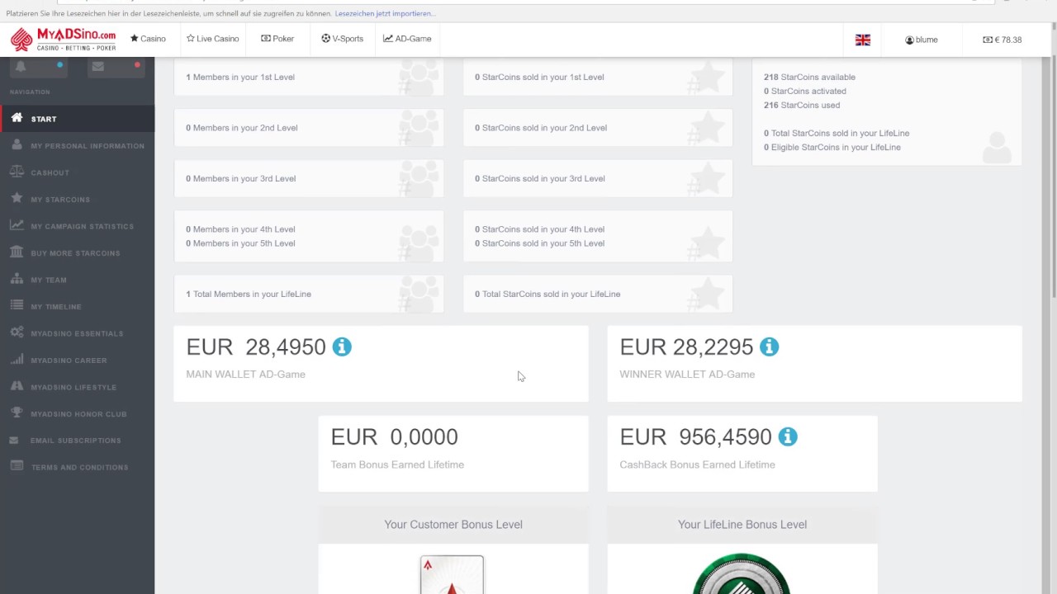Open the blume user account menu
1057x594 pixels.
click(x=922, y=40)
